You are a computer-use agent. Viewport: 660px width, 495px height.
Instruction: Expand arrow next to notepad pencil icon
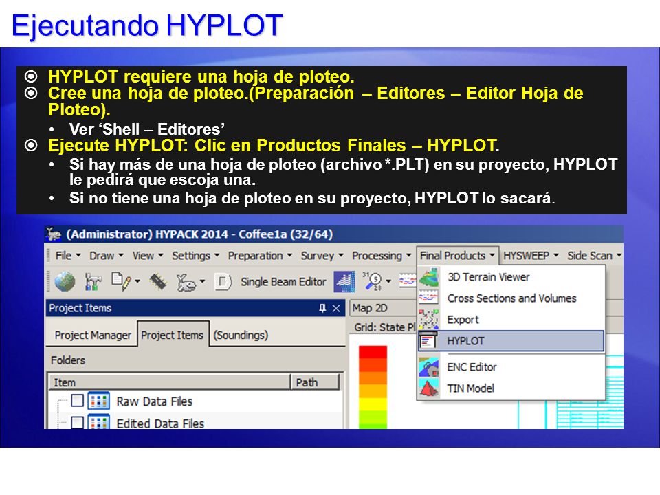click(137, 281)
